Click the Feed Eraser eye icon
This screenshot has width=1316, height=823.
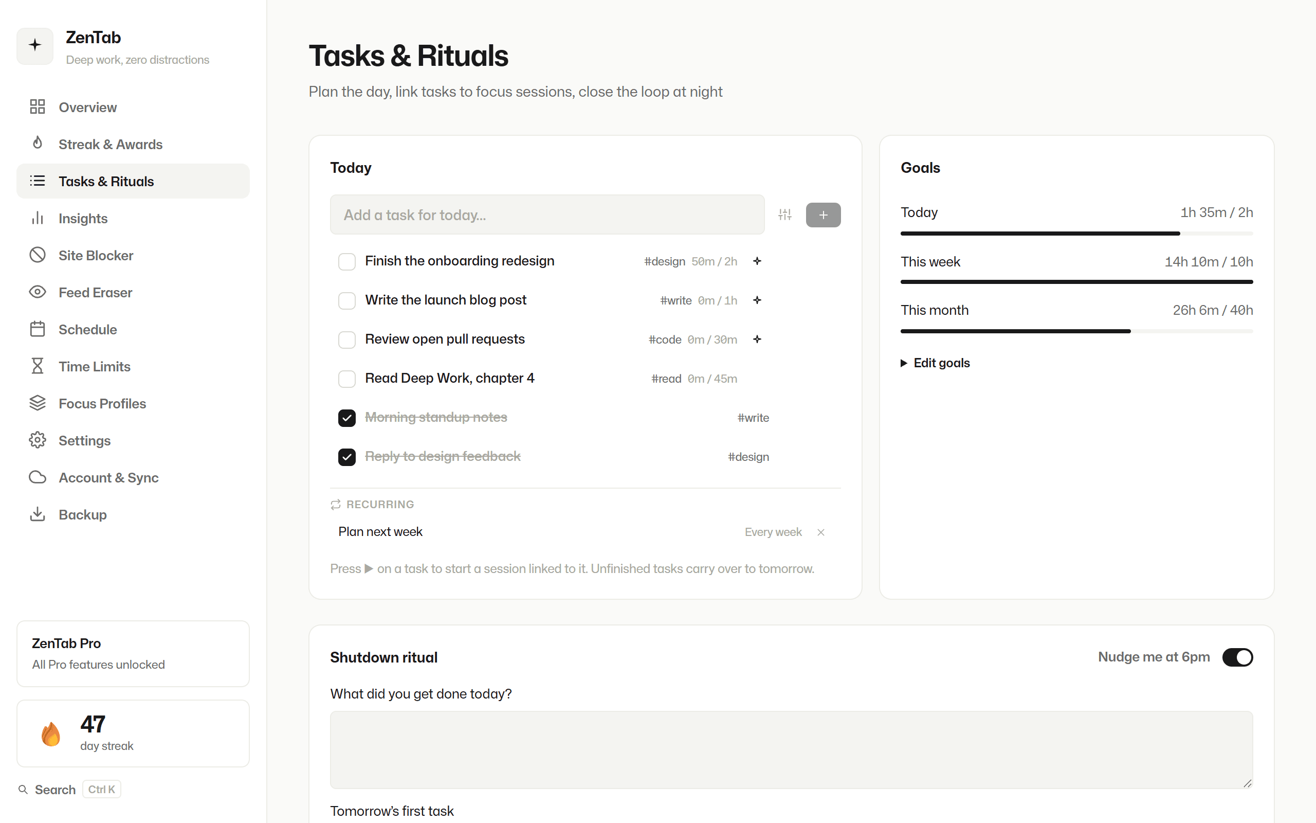click(x=37, y=292)
